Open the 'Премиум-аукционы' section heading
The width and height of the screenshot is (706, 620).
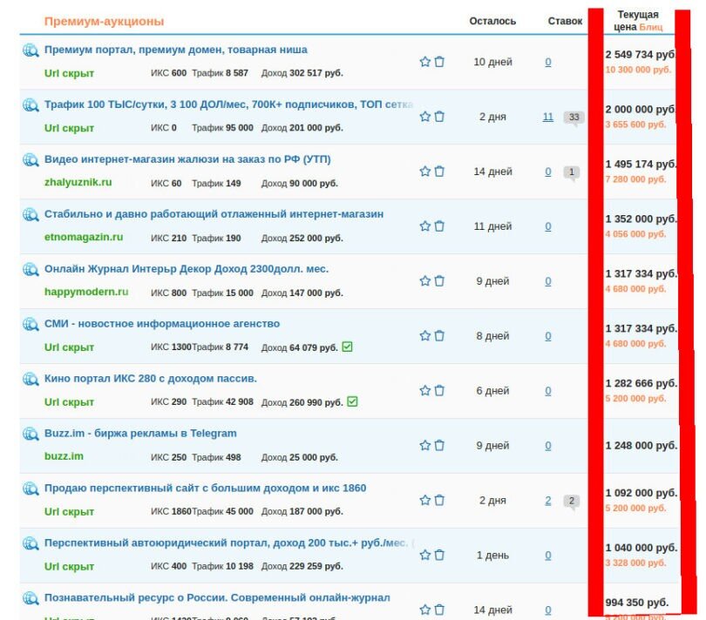(x=104, y=21)
